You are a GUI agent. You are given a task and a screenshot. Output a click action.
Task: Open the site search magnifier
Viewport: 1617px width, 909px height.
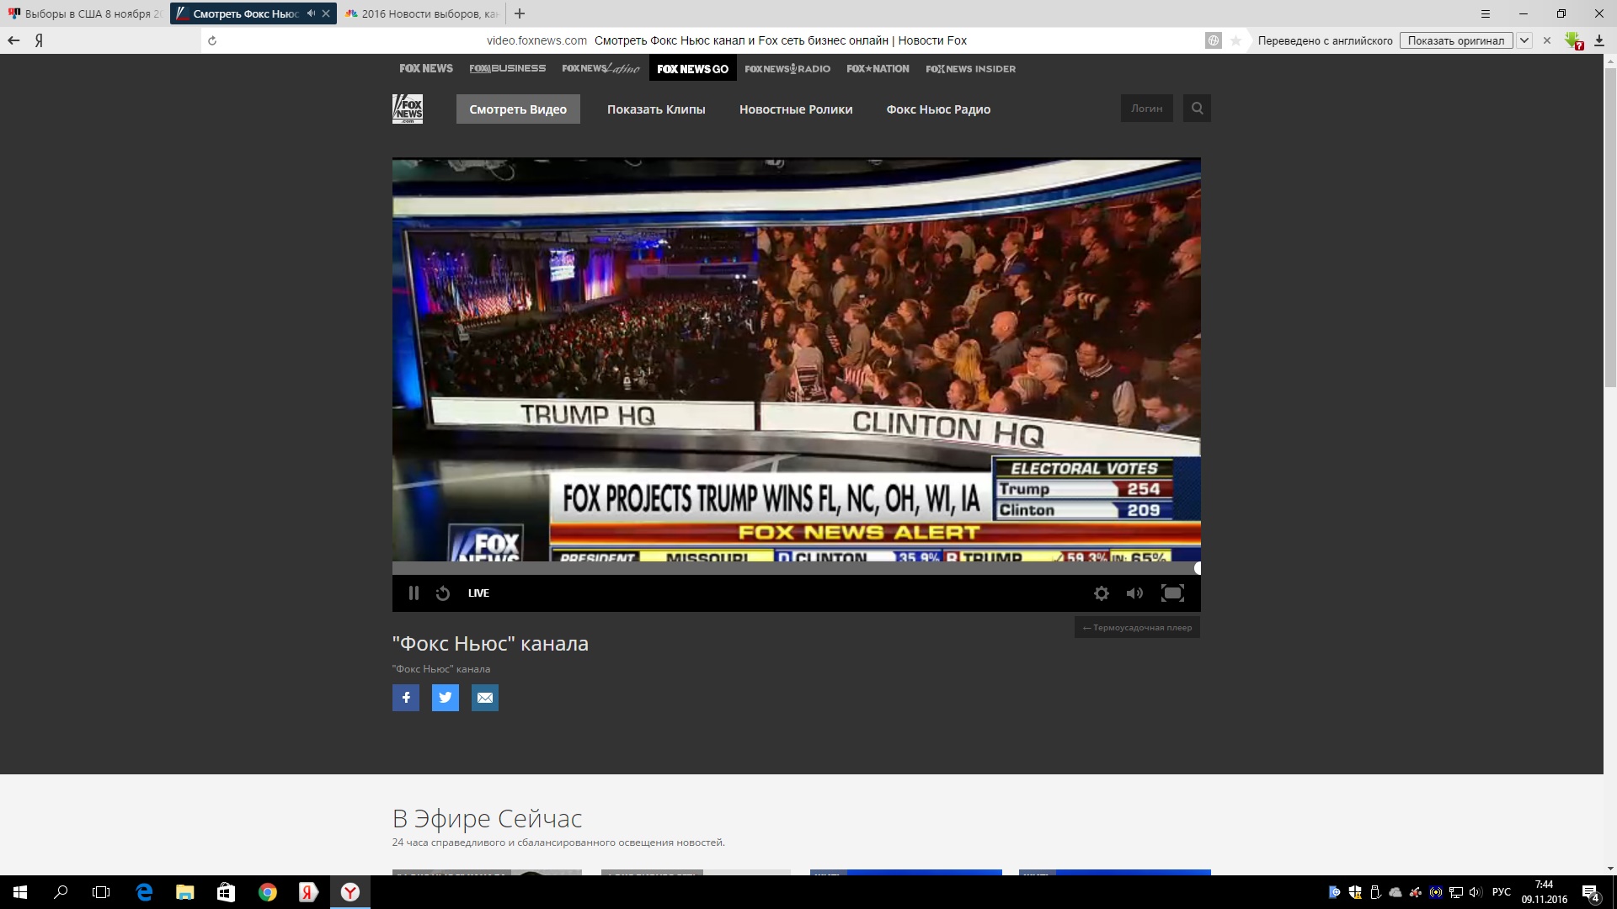point(1197,109)
